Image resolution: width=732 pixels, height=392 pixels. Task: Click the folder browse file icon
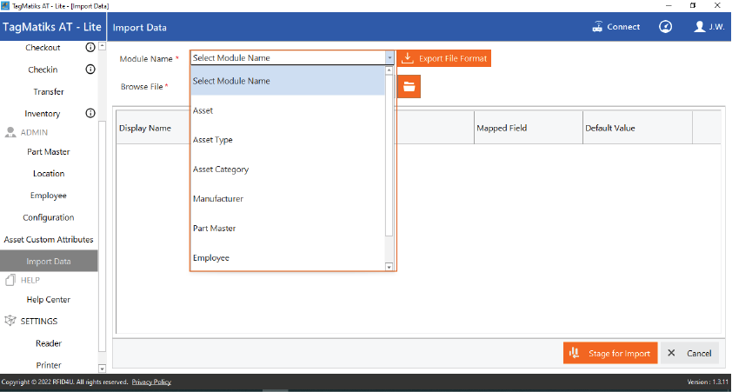click(x=409, y=86)
